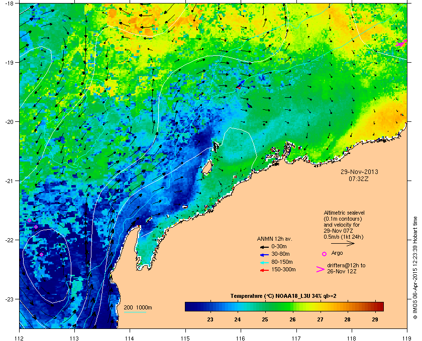This screenshot has width=422, height=341.
Task: Click the cyan 80-150m legend arrow
Action: tap(264, 262)
